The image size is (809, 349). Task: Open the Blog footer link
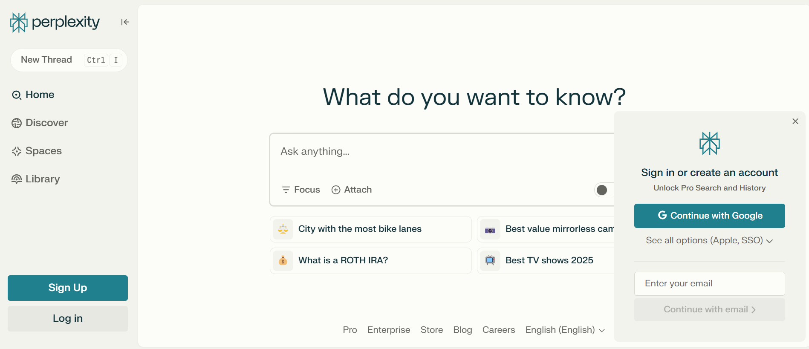click(x=462, y=330)
